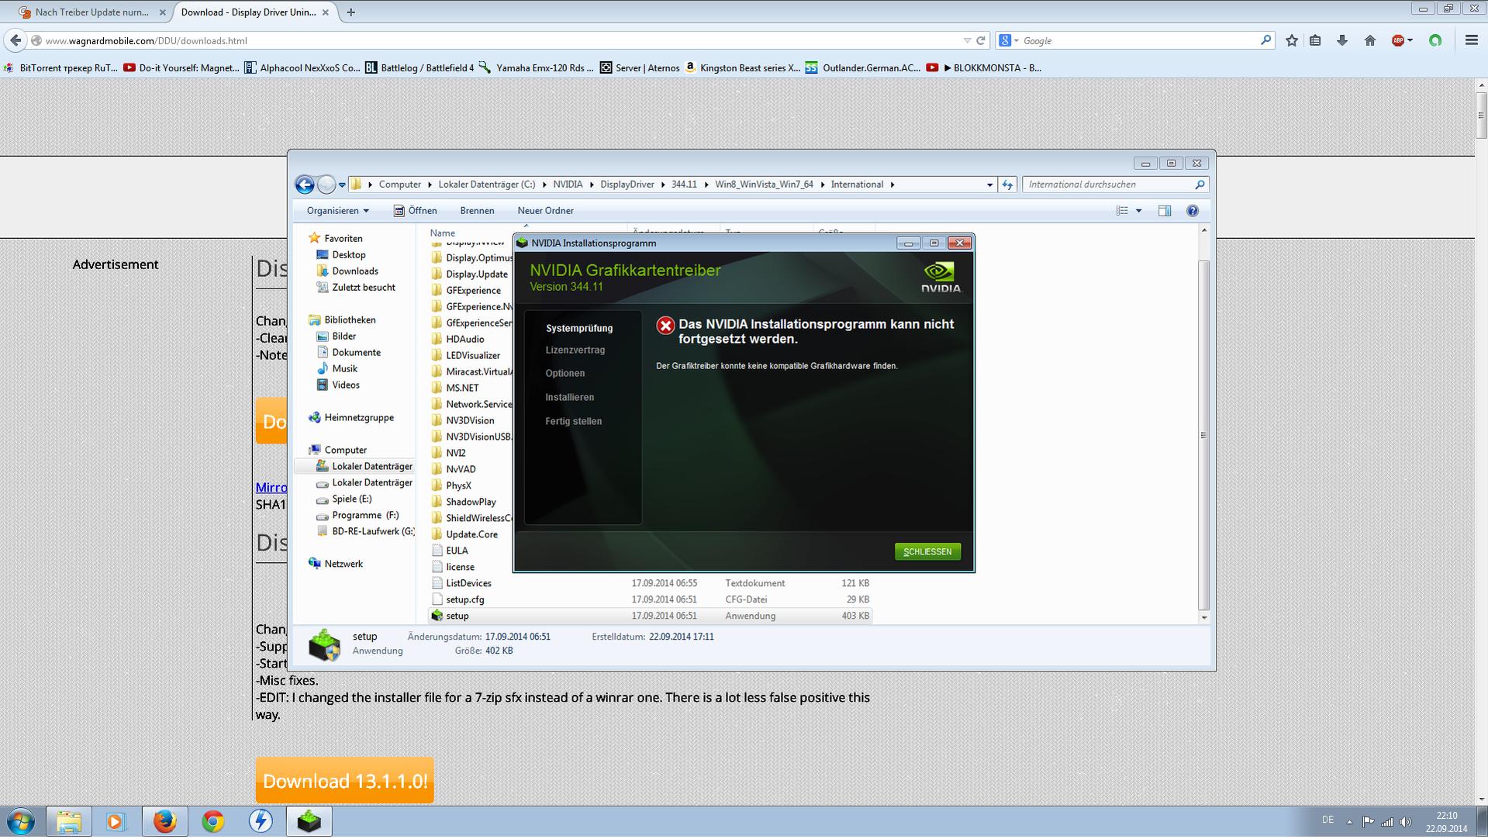Create a Neuer Ordner in Explorer
Viewport: 1488px width, 839px height.
pos(545,211)
